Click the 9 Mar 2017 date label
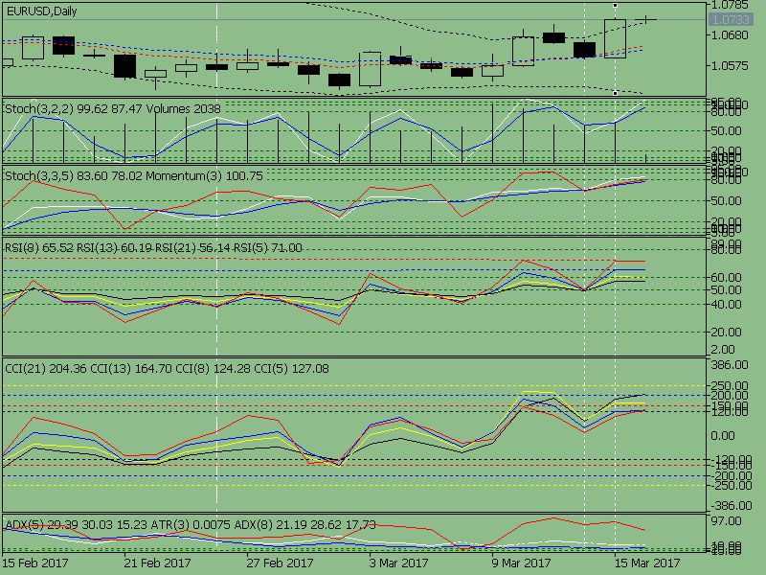 point(521,563)
